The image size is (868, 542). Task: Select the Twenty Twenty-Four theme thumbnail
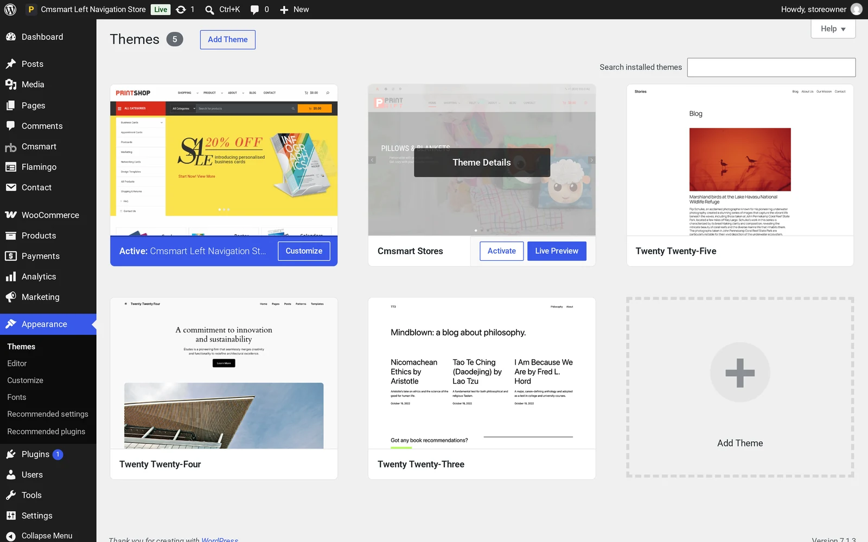224,373
